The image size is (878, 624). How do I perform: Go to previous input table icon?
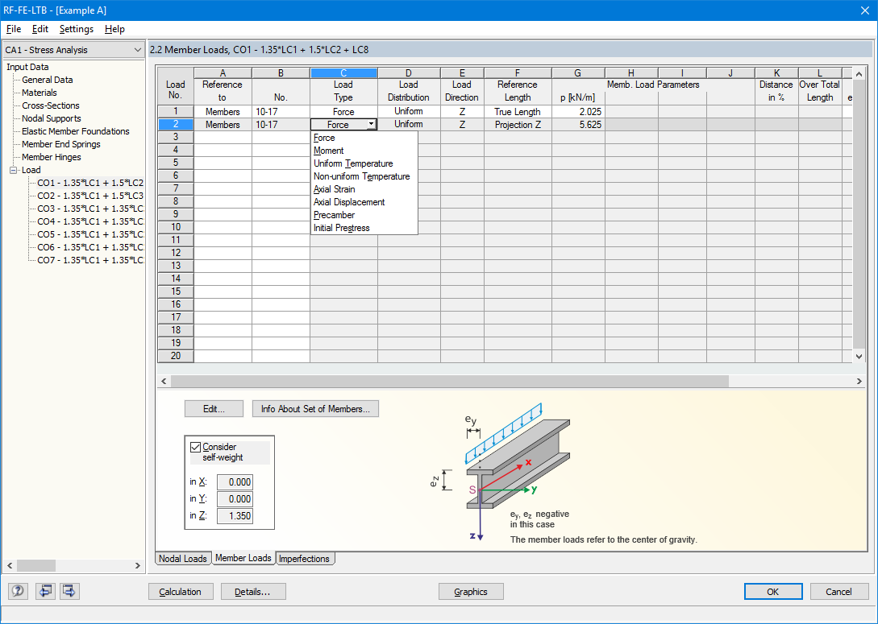pos(45,591)
